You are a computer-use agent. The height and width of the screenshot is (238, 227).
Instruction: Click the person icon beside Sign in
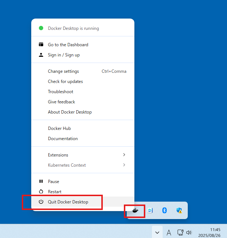pos(41,55)
